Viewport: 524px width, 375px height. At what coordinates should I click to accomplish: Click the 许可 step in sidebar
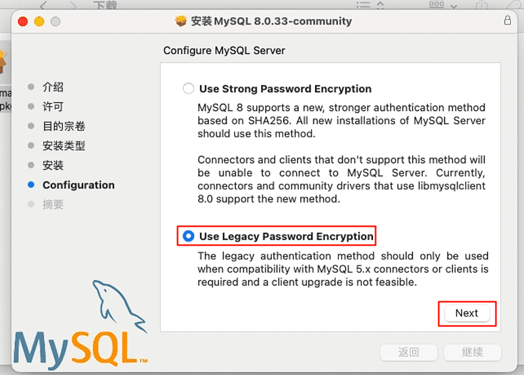[x=53, y=107]
